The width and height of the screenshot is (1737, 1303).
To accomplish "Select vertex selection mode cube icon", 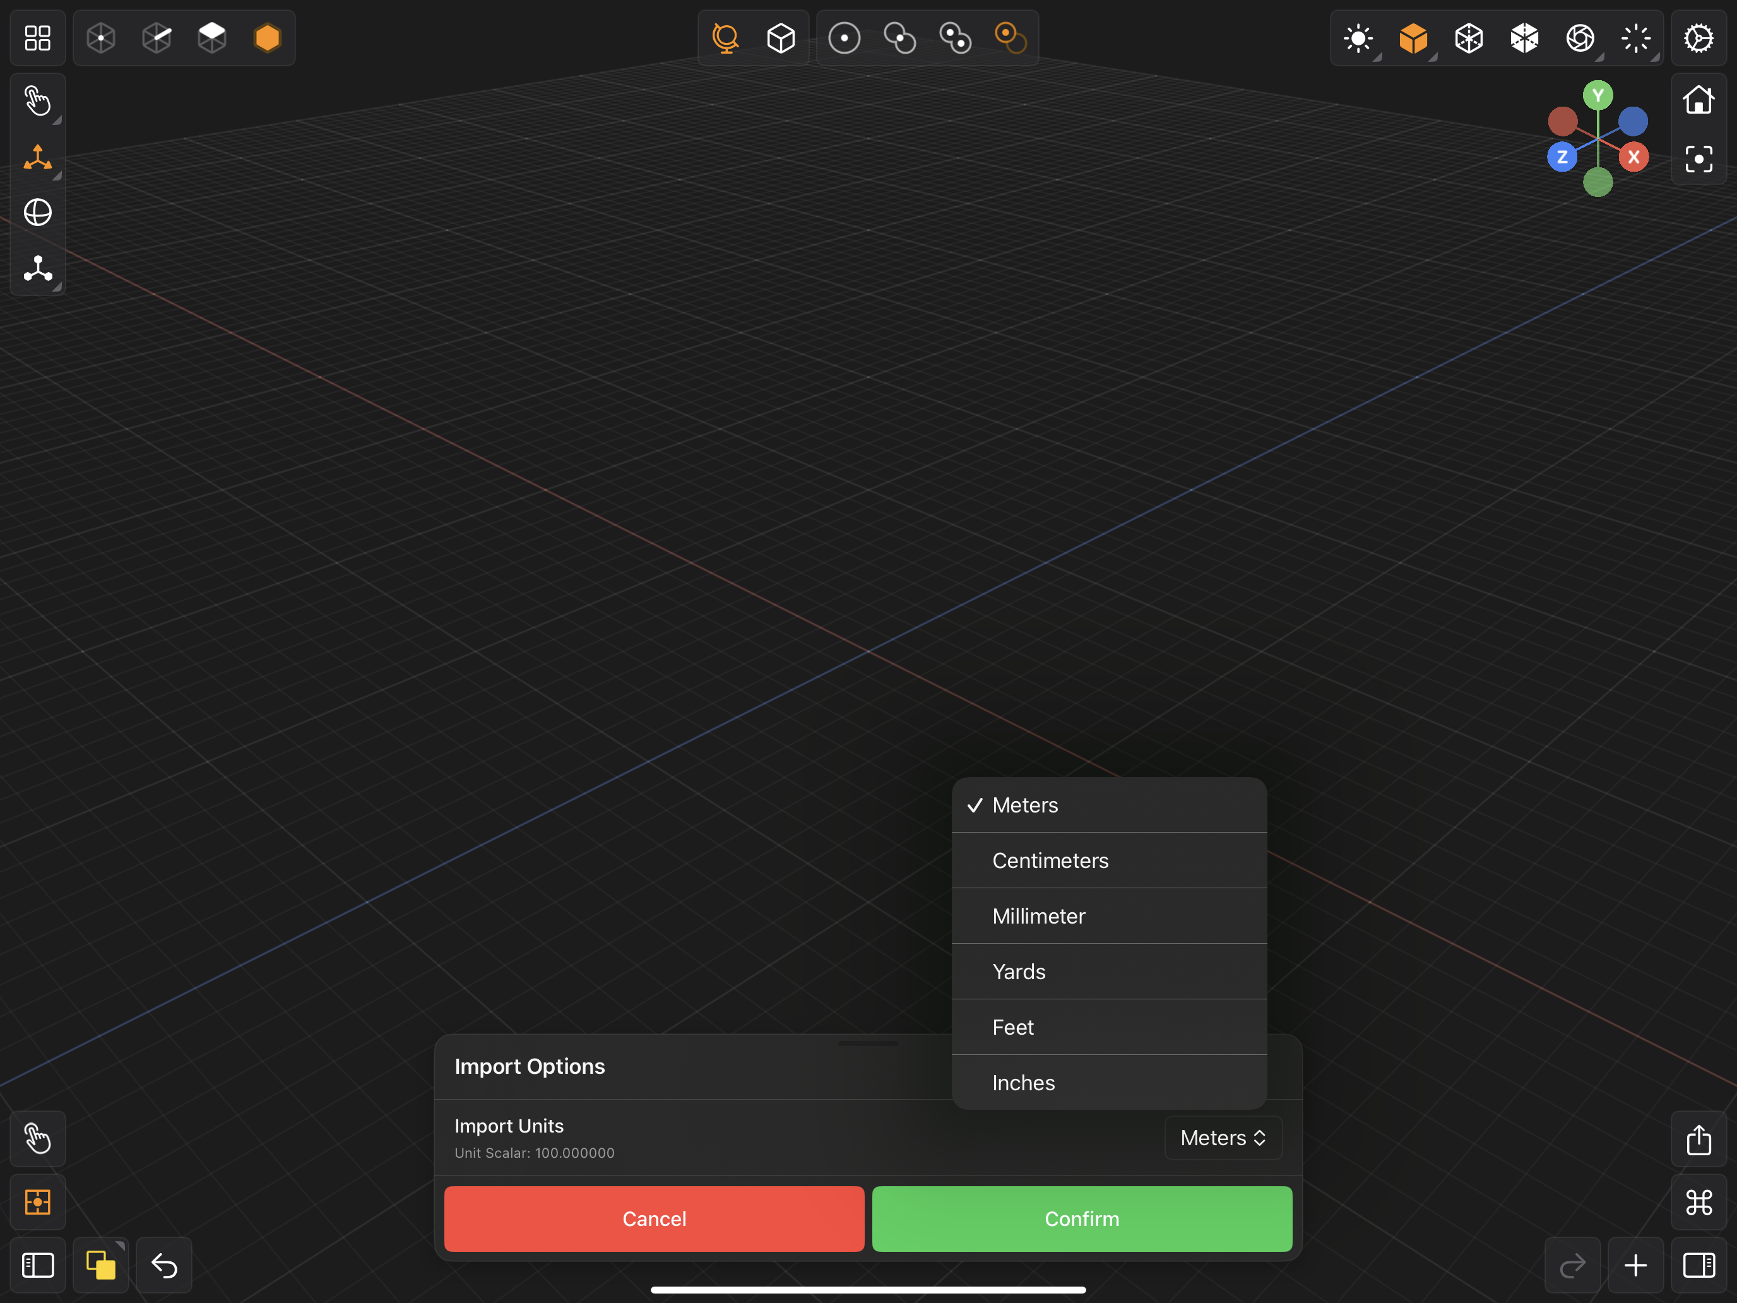I will coord(101,38).
